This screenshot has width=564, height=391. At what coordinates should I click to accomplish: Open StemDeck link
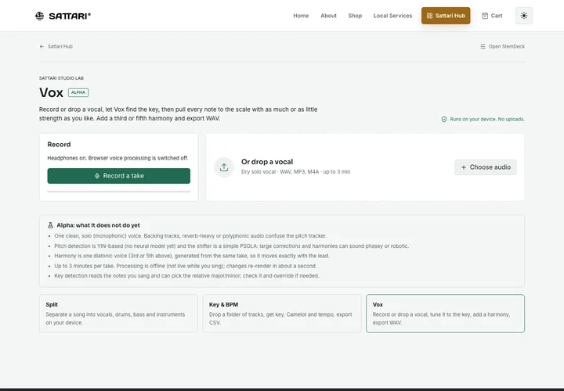[502, 46]
